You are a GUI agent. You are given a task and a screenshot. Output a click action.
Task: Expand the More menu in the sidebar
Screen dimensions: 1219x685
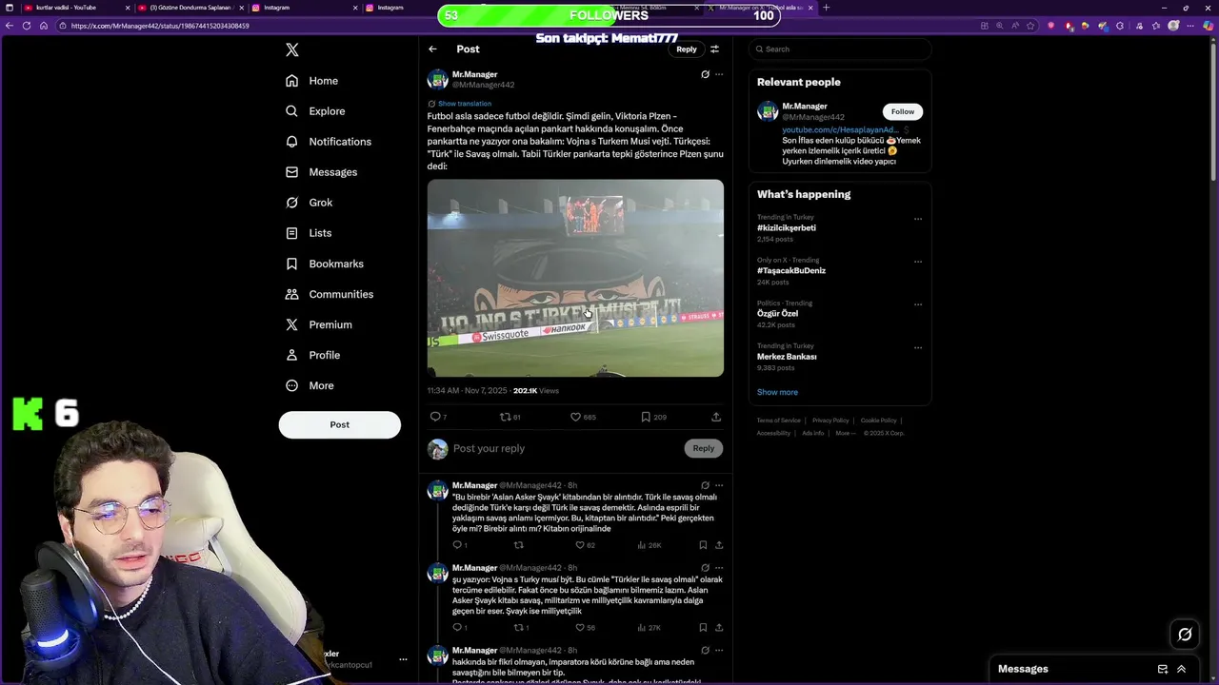tap(310, 385)
